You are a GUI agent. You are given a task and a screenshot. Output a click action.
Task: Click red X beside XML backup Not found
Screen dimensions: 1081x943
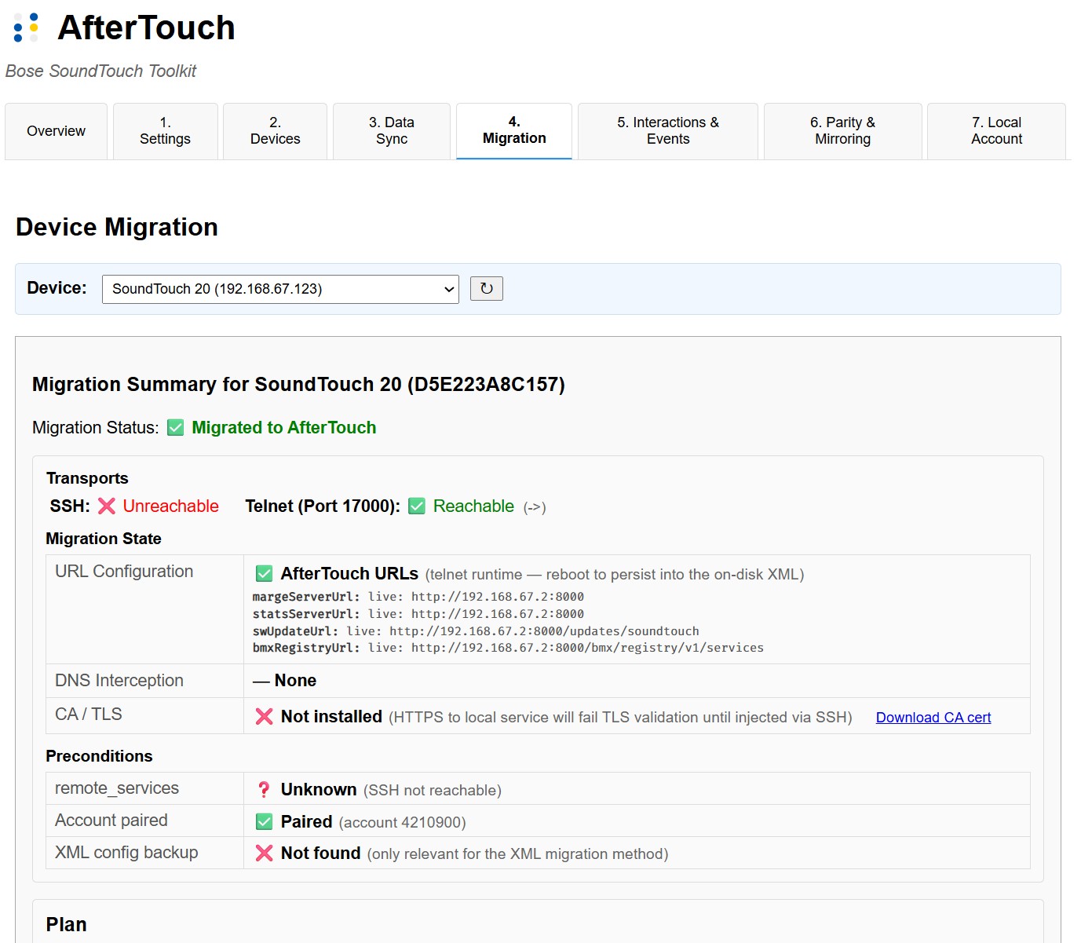click(x=265, y=853)
